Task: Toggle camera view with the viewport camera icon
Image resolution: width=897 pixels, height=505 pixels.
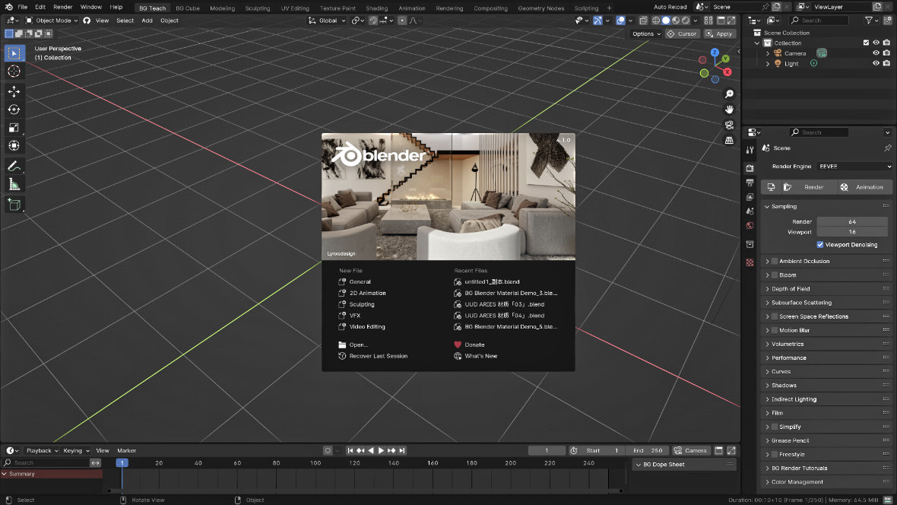Action: (730, 125)
